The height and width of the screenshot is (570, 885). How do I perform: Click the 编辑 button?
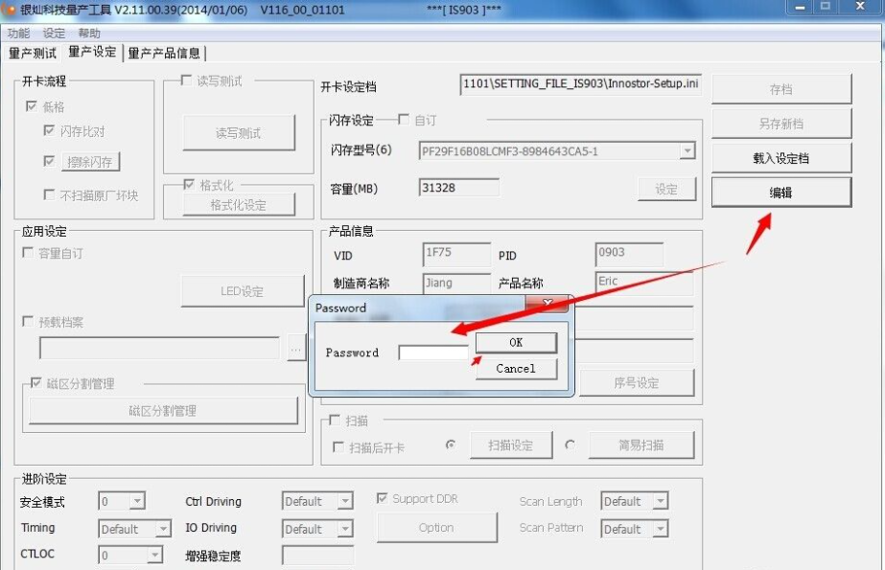click(780, 193)
